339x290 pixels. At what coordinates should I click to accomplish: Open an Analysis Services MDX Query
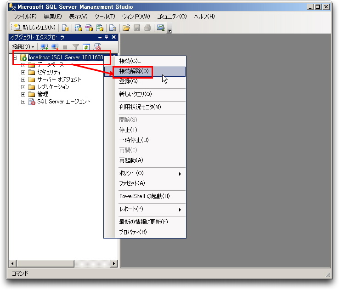point(78,28)
